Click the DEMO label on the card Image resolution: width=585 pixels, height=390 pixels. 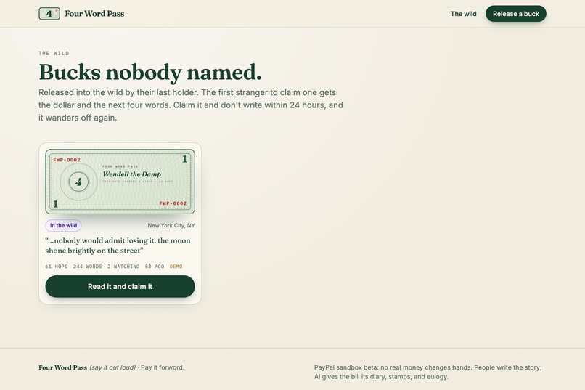tap(176, 267)
